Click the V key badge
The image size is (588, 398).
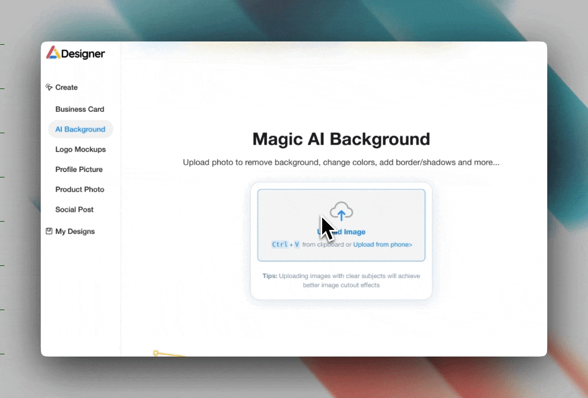[x=297, y=244]
